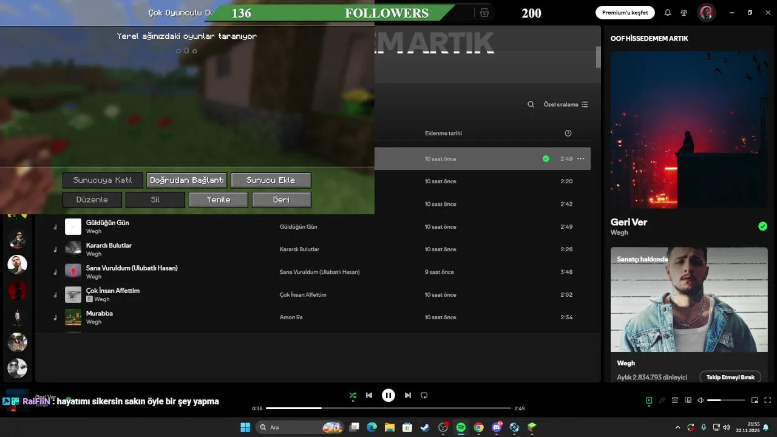Screen dimensions: 777x437
Task: Click Geri button in Minecraft
Action: [281, 200]
